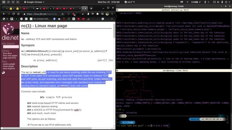Open accessibility icon in top panel
The image size is (232, 130).
tap(205, 2)
